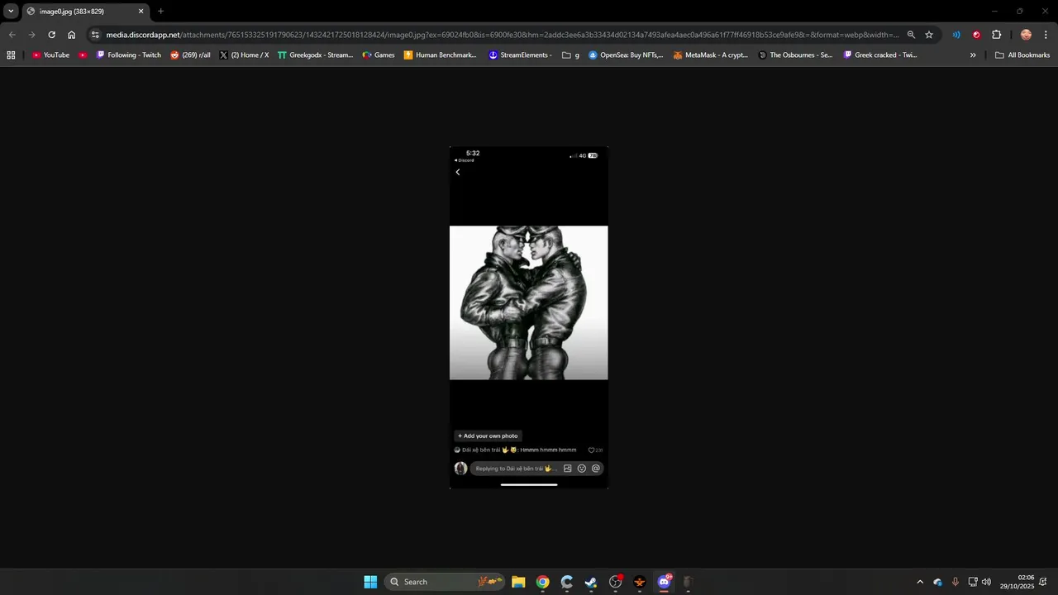1058x595 pixels.
Task: Open the Greek cracked - Twi bookmark
Action: 880,55
